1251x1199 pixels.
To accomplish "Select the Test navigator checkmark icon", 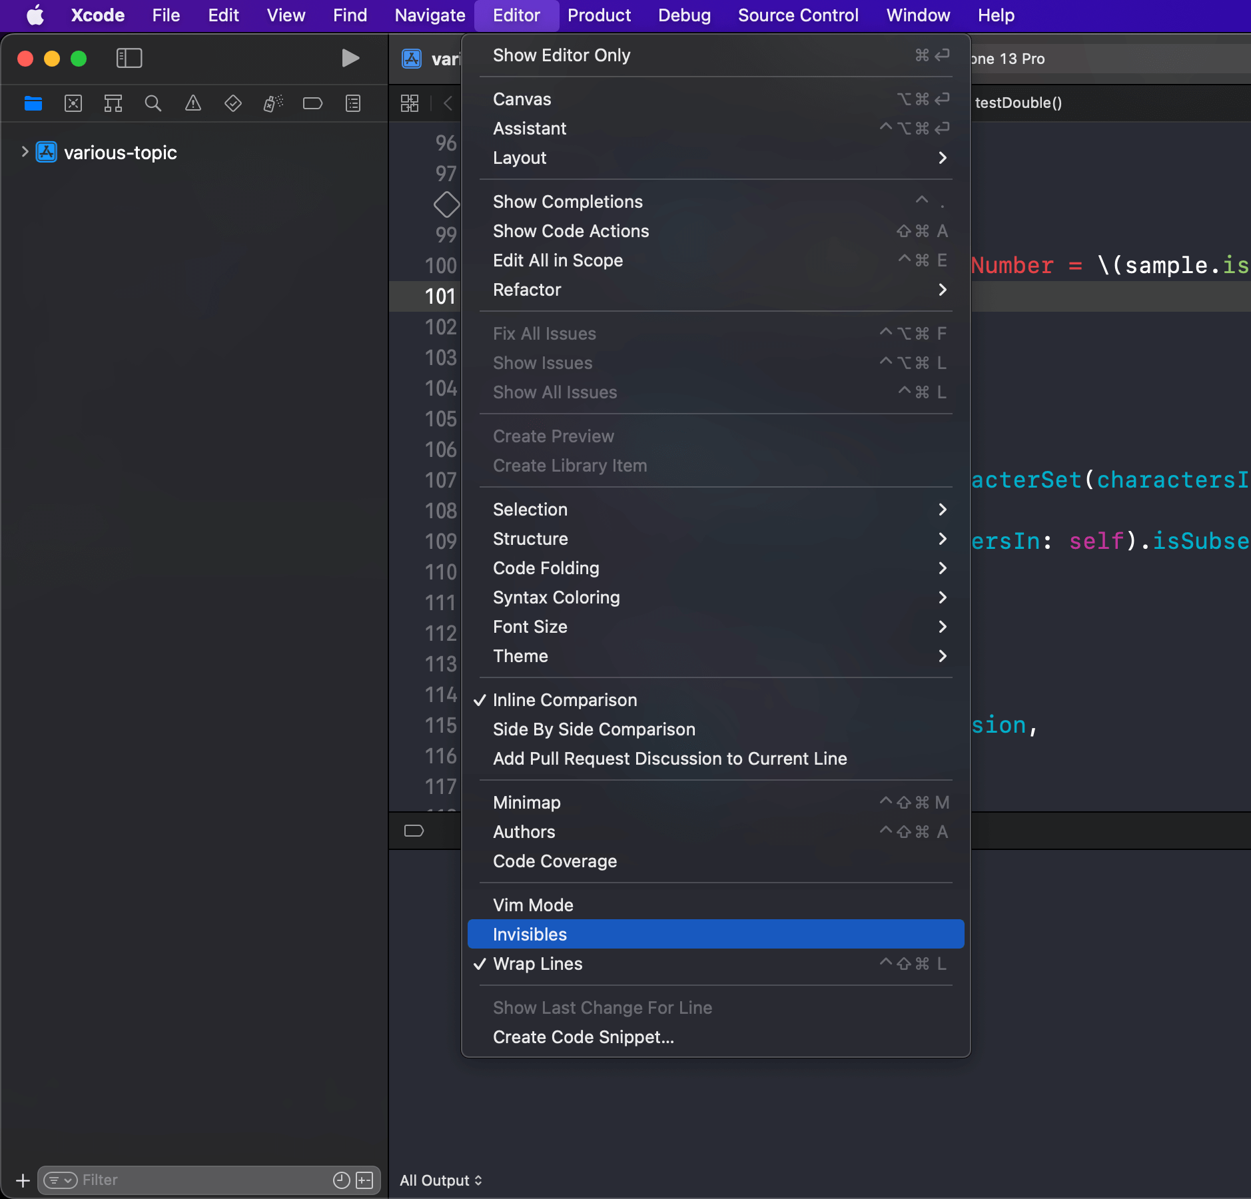I will (232, 103).
